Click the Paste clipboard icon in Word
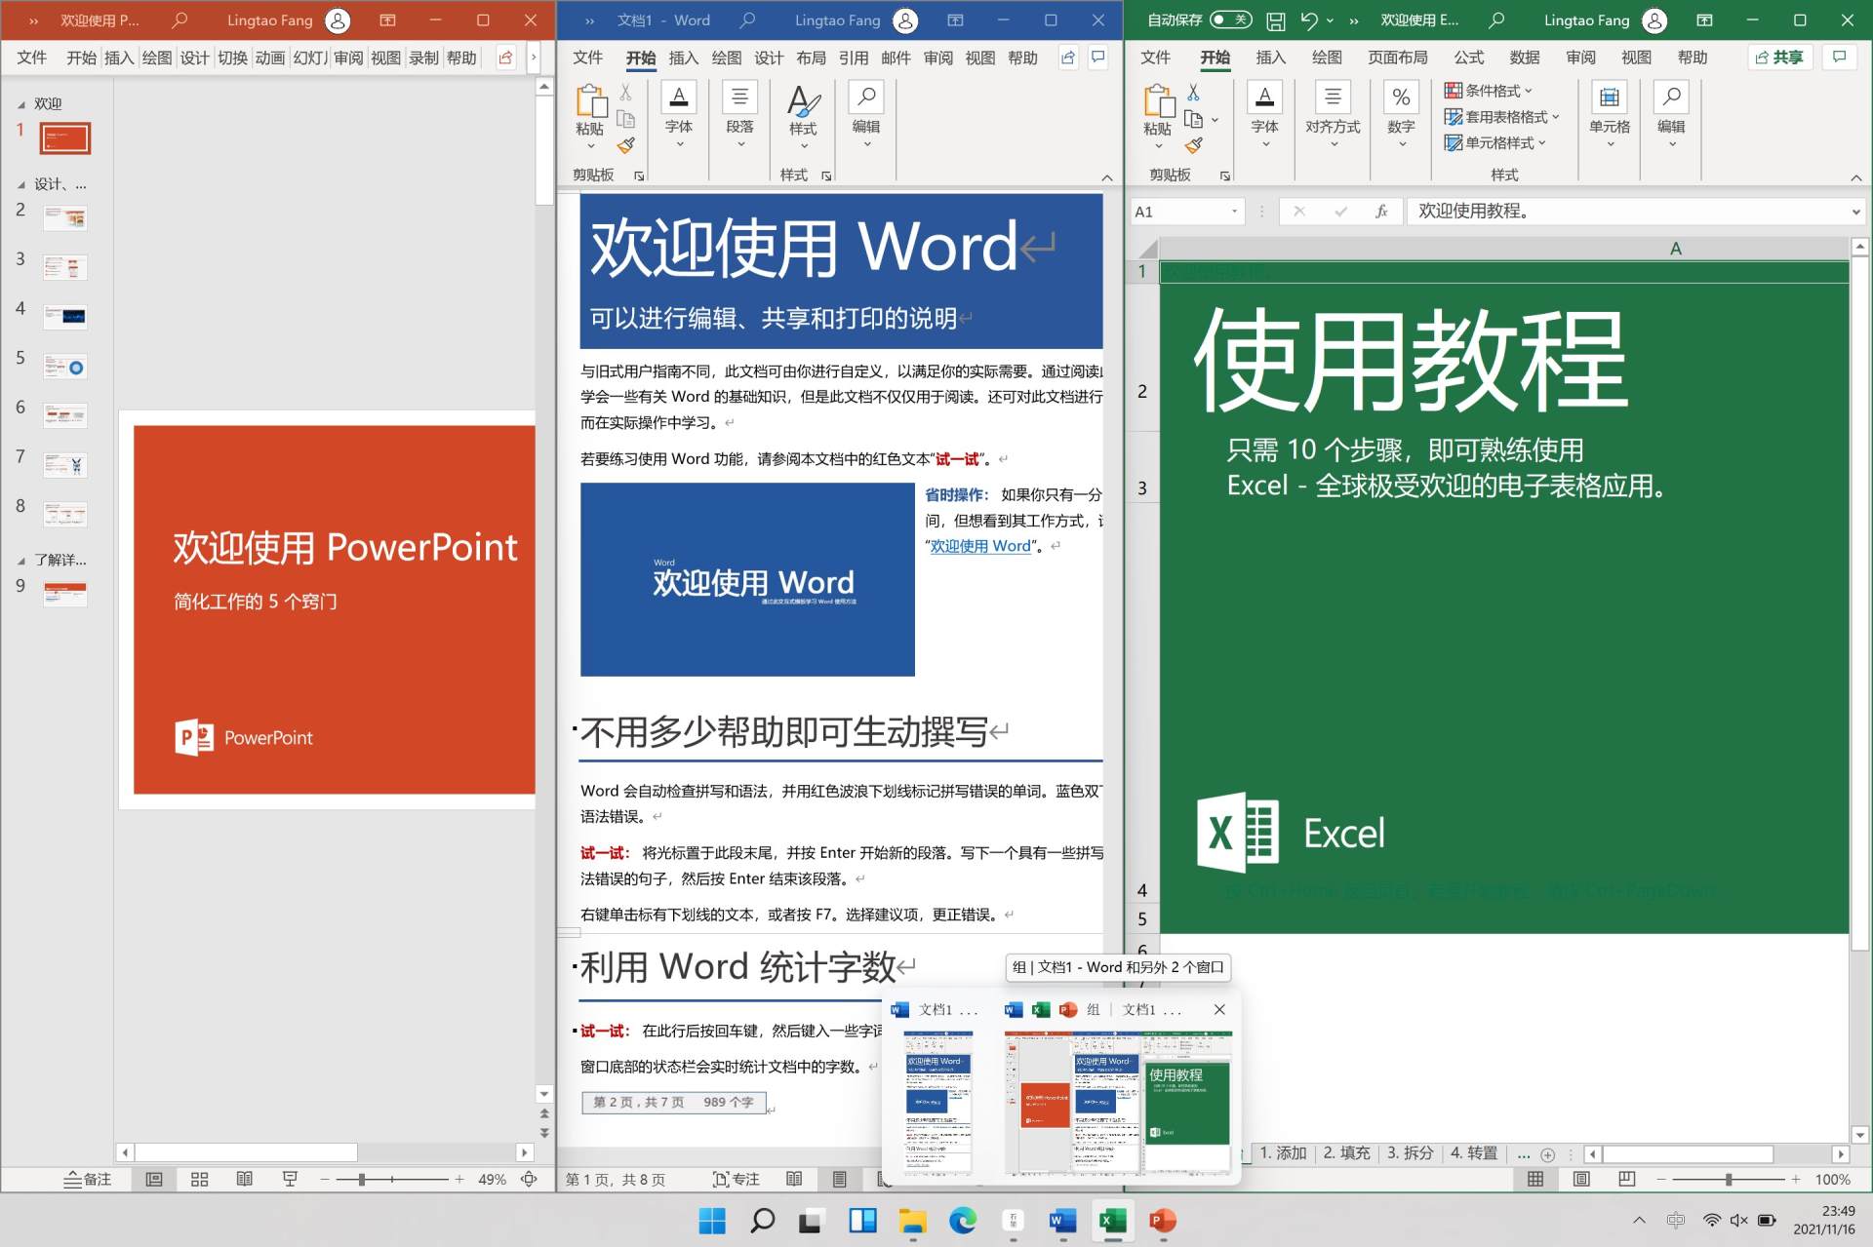The image size is (1873, 1247). tap(590, 100)
